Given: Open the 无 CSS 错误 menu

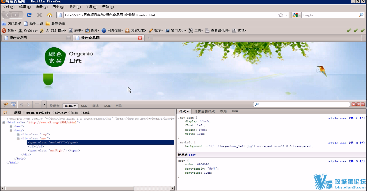Looking at the screenshot, I should 54,30.
